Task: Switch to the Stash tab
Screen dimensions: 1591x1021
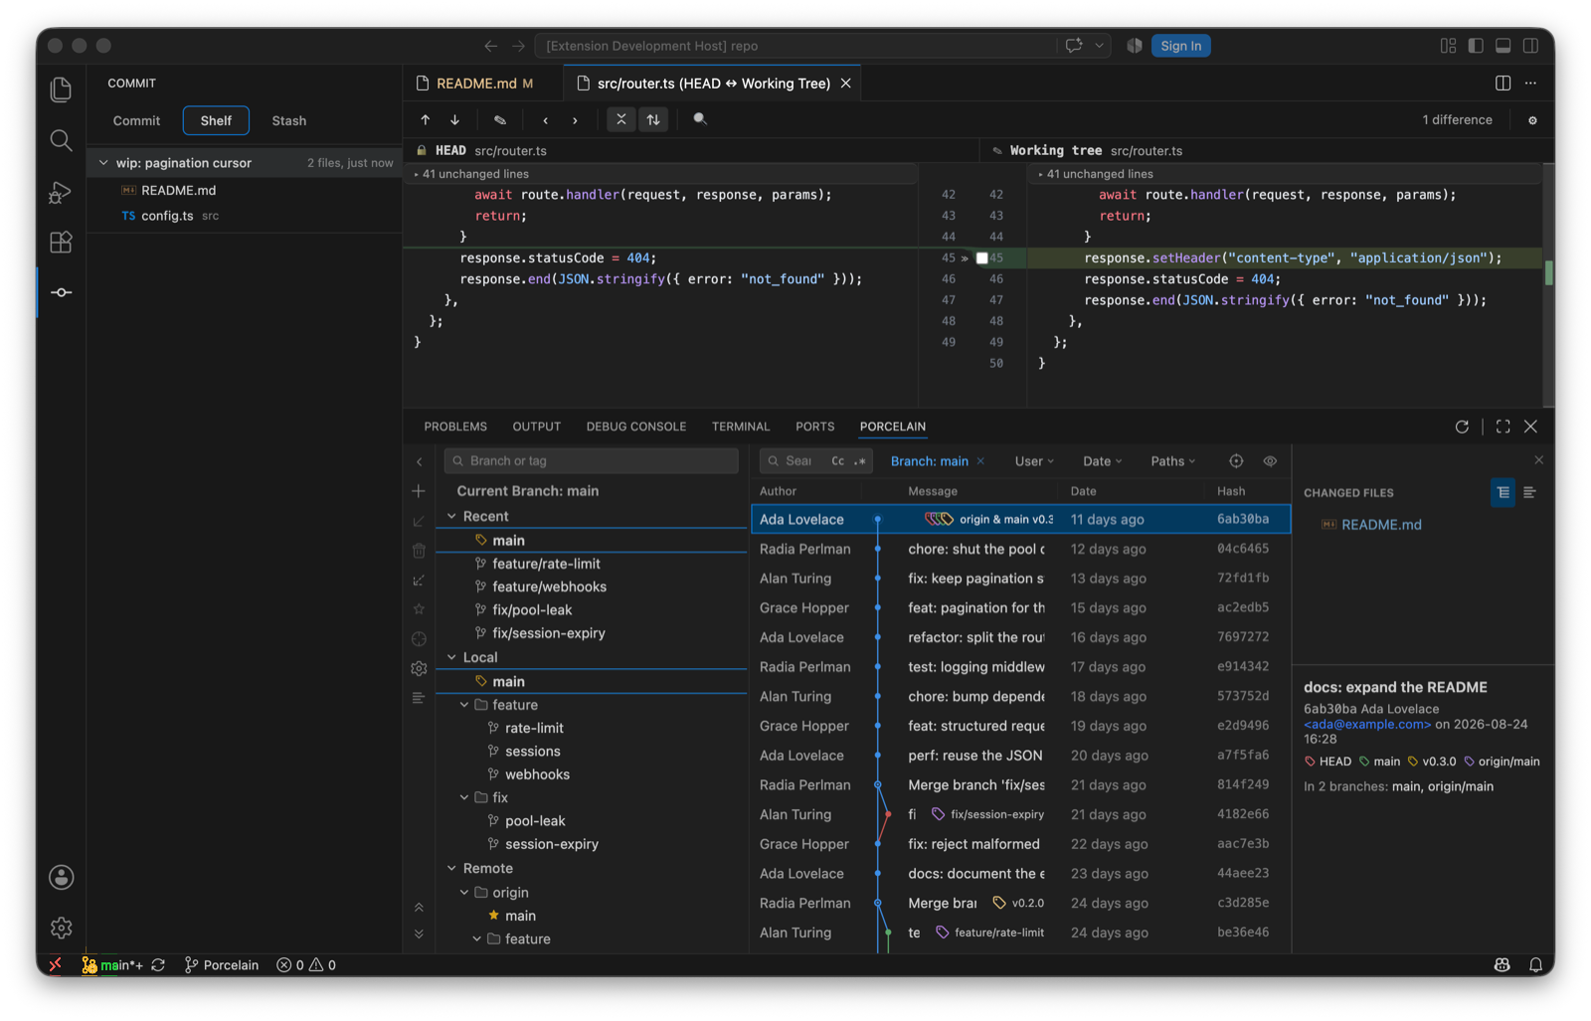Action: 289,120
